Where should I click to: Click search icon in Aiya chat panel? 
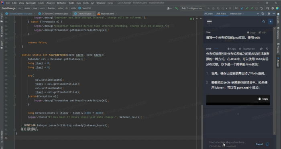pyautogui.click(x=264, y=22)
